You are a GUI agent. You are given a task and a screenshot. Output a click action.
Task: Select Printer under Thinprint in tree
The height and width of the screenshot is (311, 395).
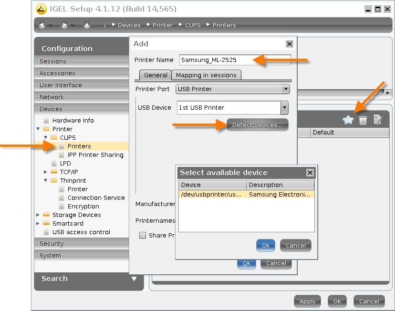(78, 189)
